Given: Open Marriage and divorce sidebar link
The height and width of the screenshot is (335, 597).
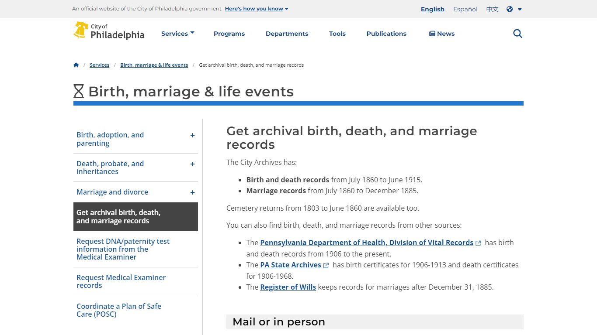Looking at the screenshot, I should tap(112, 192).
